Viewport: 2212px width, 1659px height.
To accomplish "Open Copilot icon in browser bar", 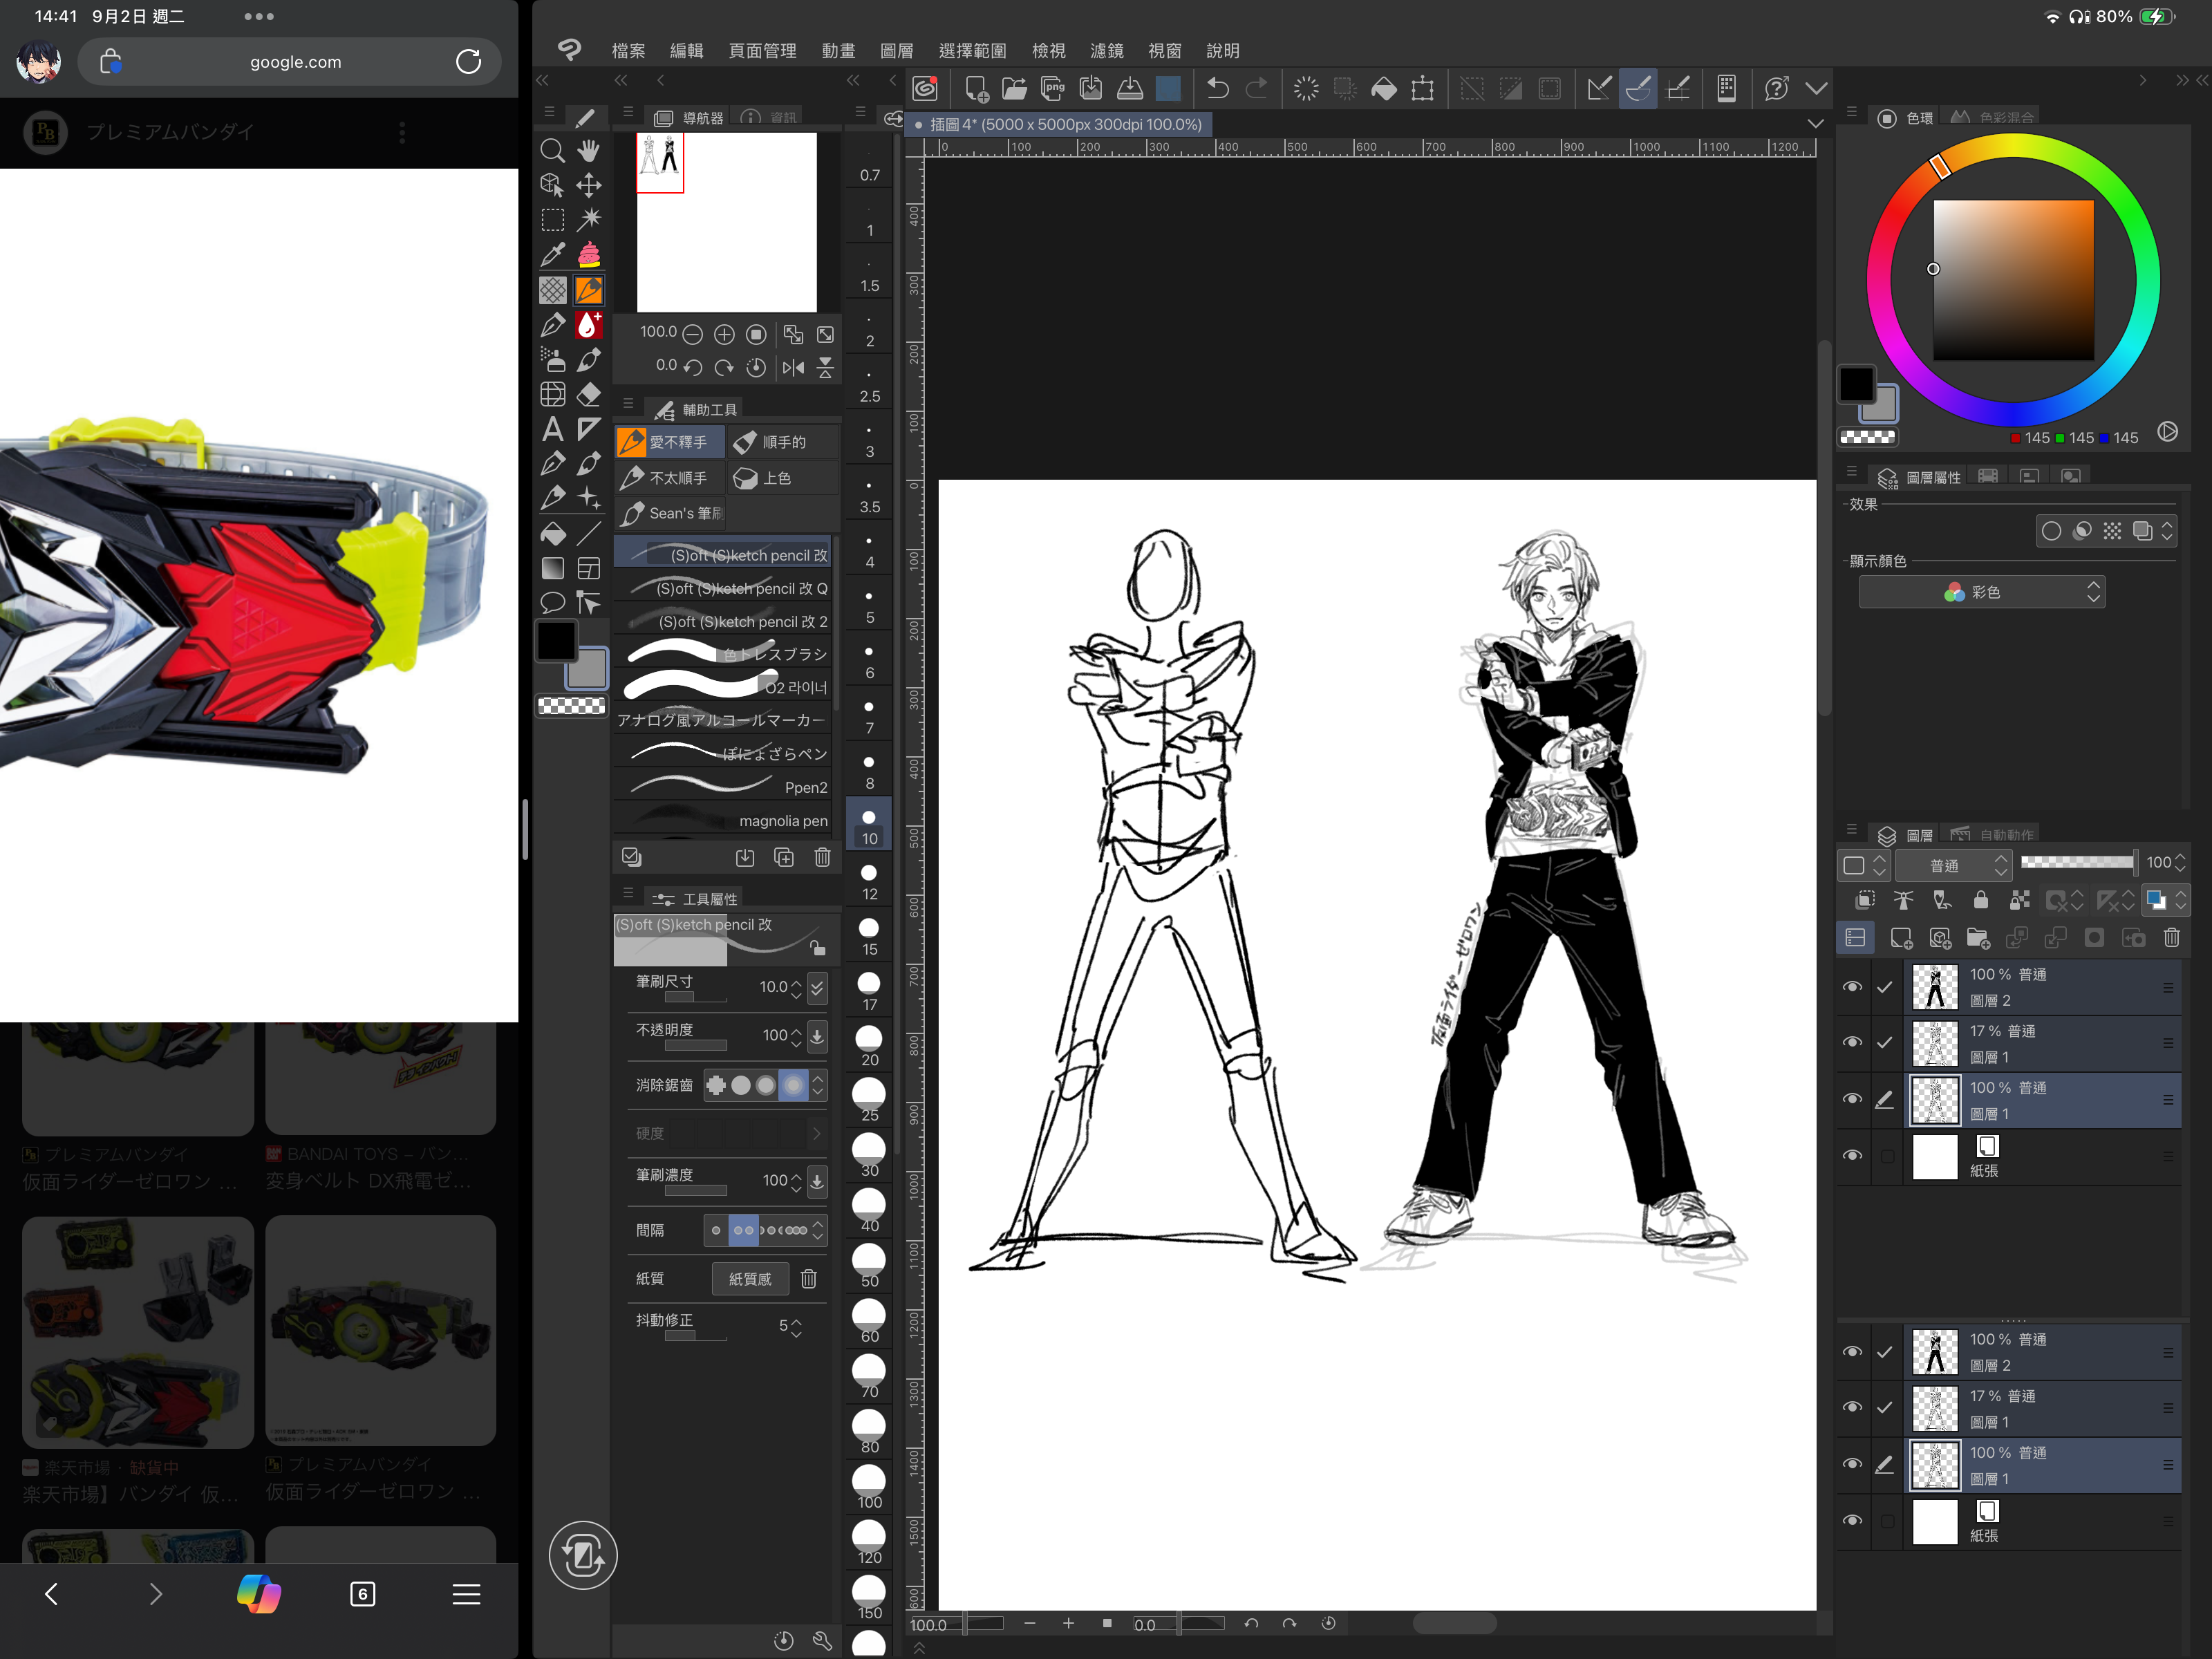I will tap(259, 1593).
